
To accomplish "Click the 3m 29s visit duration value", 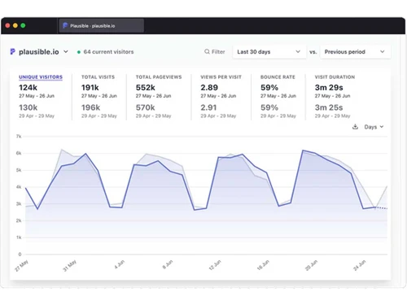I will 329,88.
